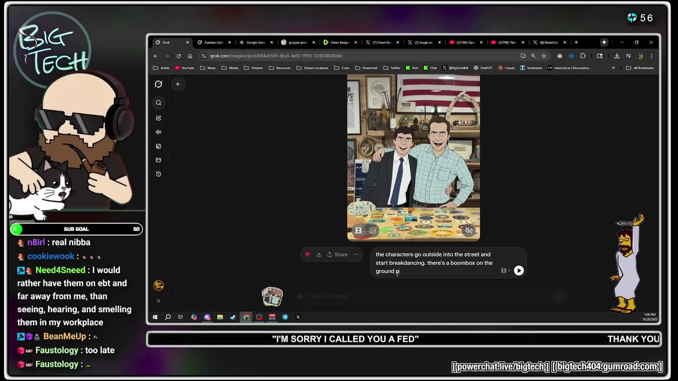Click the attachment paperclip icon
Screen dimensions: 678x381
pyautogui.click(x=299, y=296)
